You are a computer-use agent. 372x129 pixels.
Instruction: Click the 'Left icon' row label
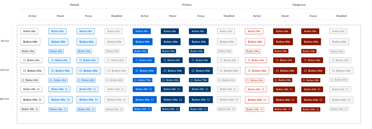(5, 70)
